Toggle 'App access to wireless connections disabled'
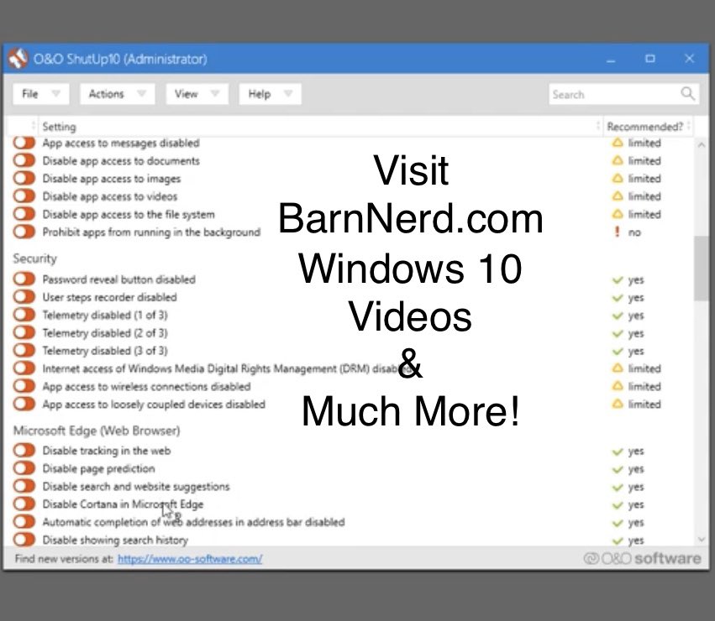715x621 pixels. (24, 386)
